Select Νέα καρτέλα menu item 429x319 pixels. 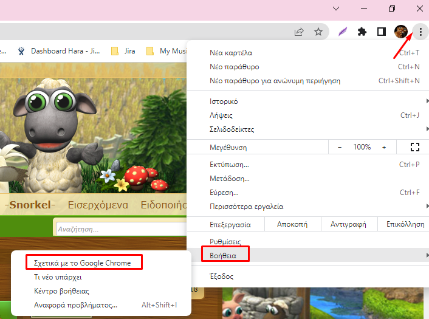click(308, 53)
